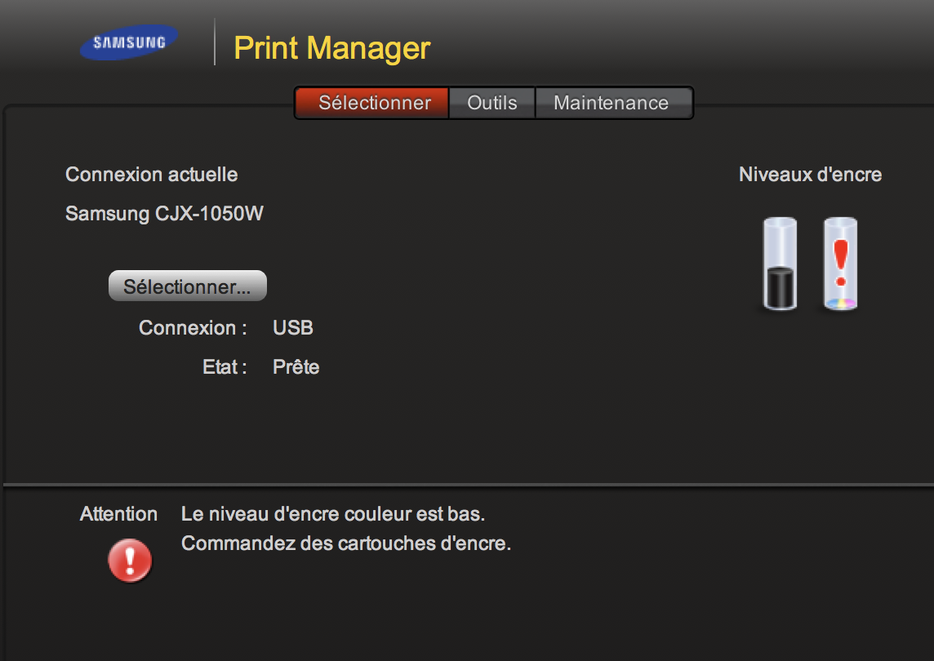The width and height of the screenshot is (934, 661).
Task: Click the Connexion actuelle heading
Action: pyautogui.click(x=152, y=174)
